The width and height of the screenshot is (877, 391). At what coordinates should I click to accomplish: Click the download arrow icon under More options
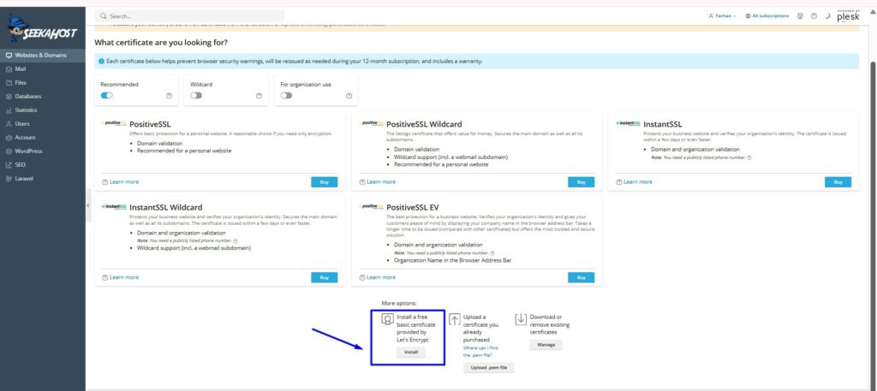coord(521,319)
